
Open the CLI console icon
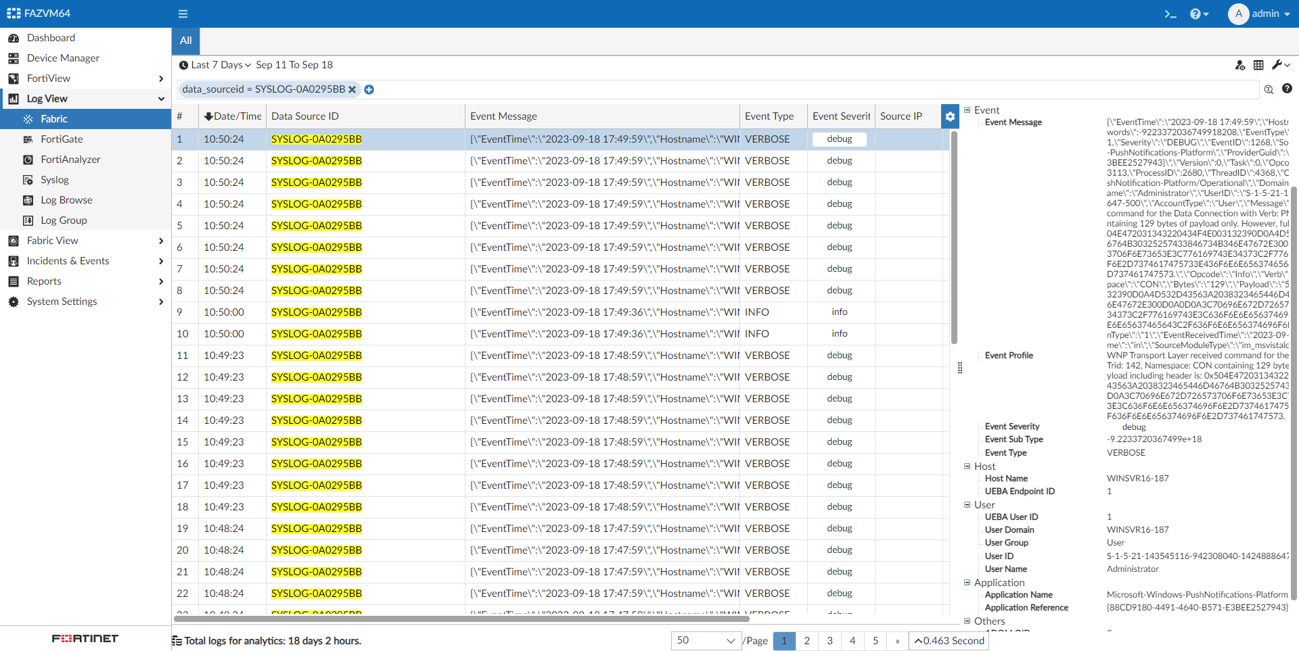click(x=1170, y=14)
